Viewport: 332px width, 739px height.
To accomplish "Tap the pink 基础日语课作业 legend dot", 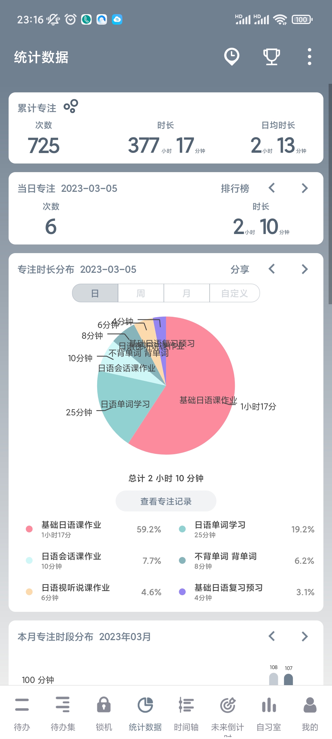I will (29, 529).
